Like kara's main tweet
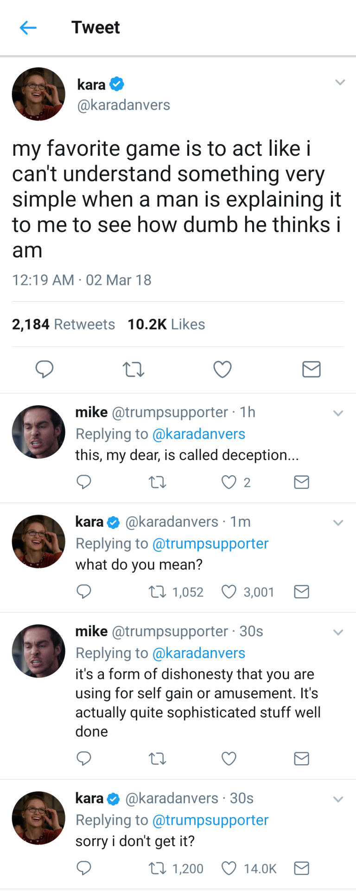The image size is (356, 891). click(x=222, y=369)
